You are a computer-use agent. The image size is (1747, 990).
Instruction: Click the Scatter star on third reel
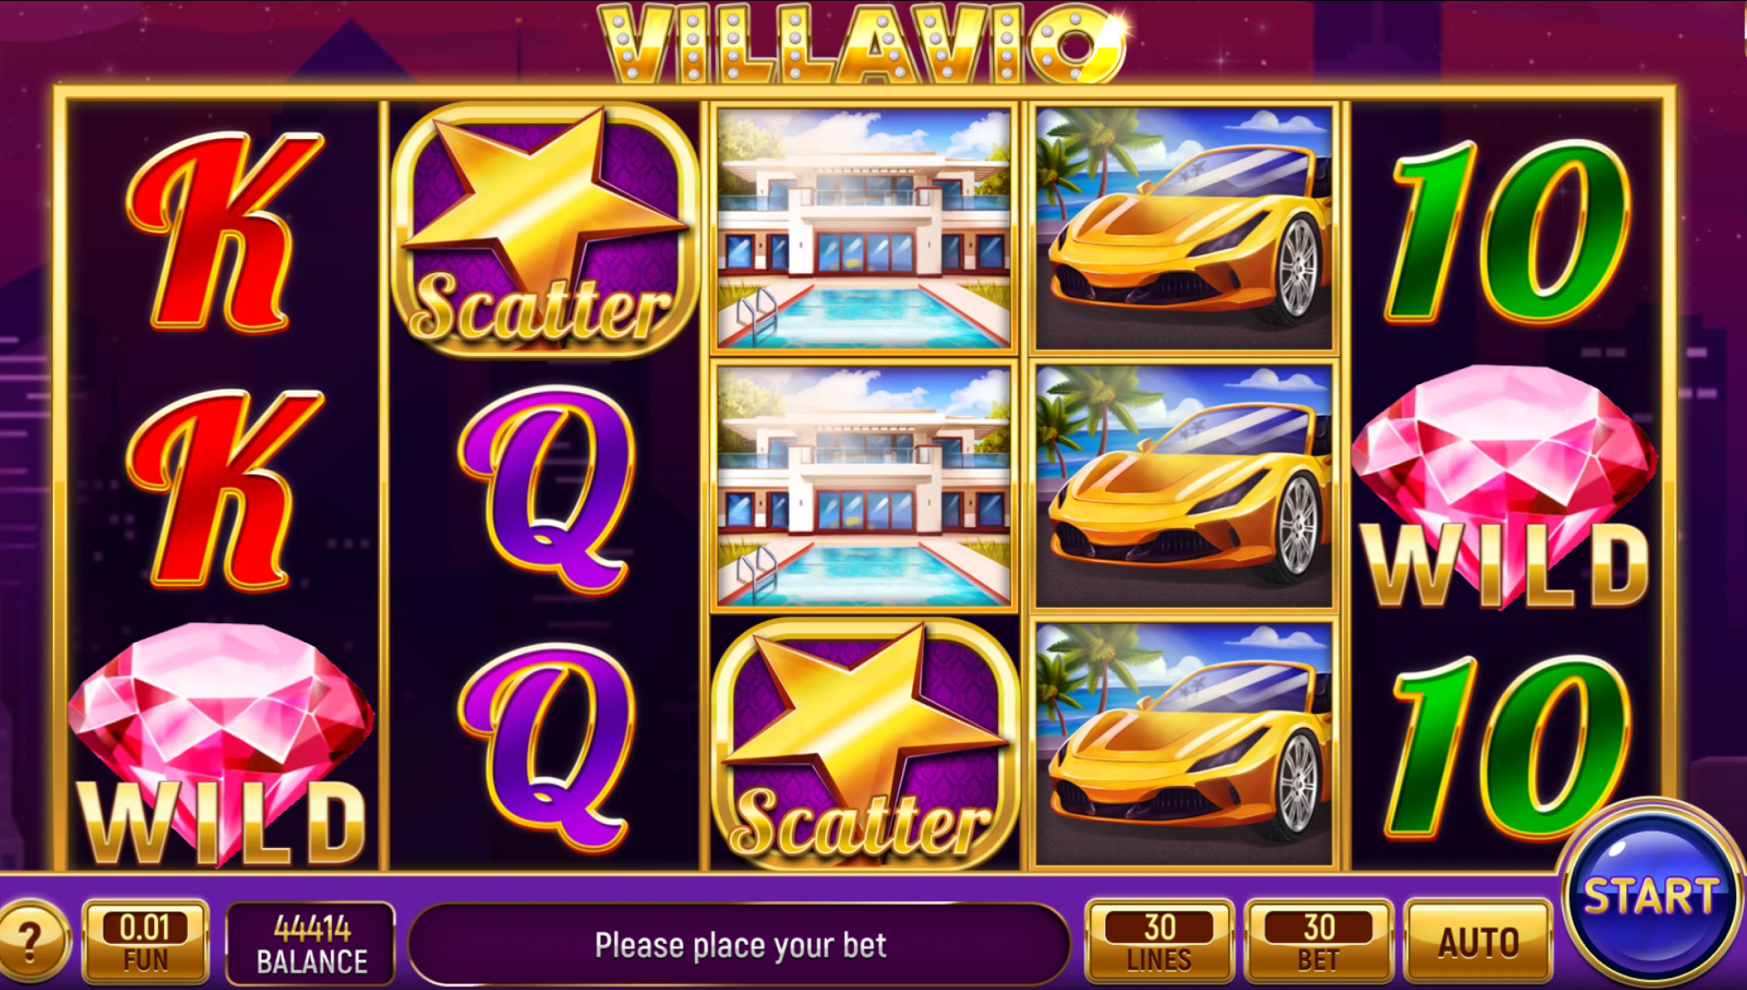[864, 744]
